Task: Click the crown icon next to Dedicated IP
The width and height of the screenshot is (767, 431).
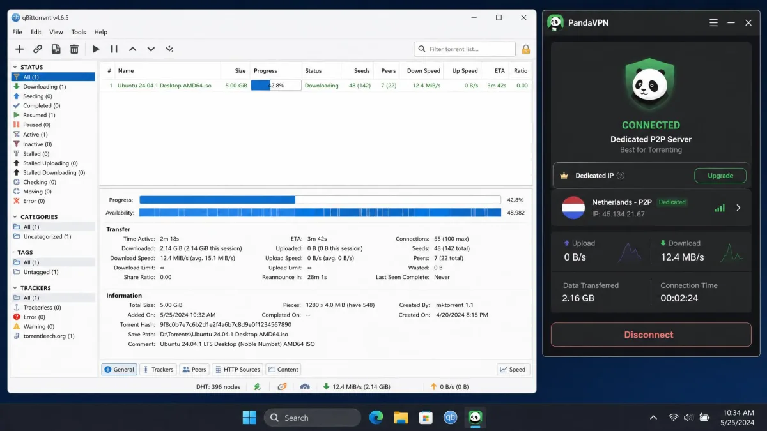Action: coord(564,176)
